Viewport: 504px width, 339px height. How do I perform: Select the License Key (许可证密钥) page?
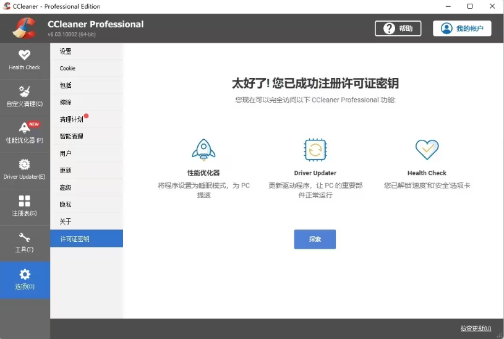[x=87, y=239]
